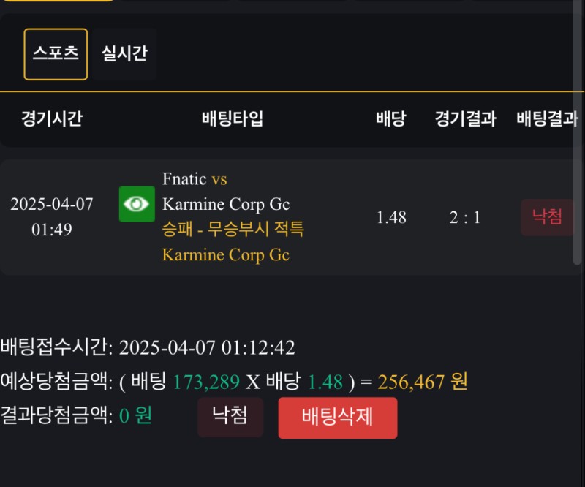Click the green eye icon in the match row
The width and height of the screenshot is (585, 487).
tap(137, 204)
